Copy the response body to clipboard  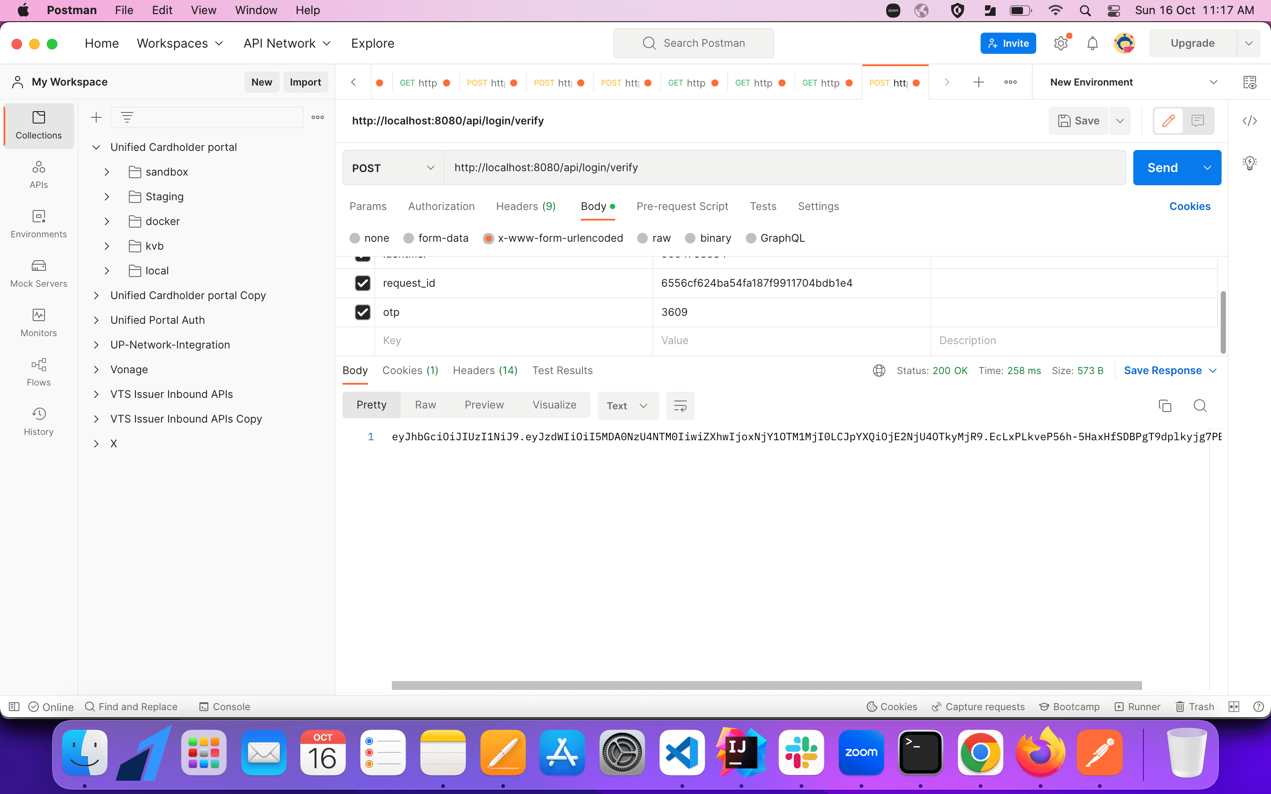tap(1165, 405)
